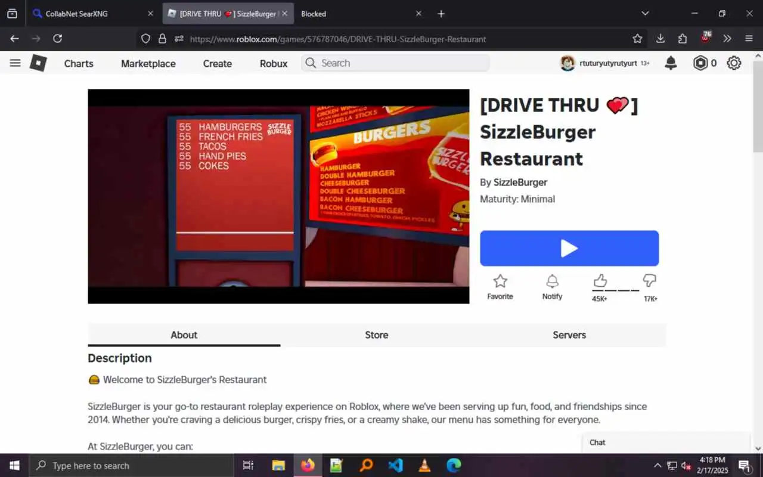Open the Firefox extensions puzzle icon
Viewport: 763px width, 477px height.
coord(683,39)
